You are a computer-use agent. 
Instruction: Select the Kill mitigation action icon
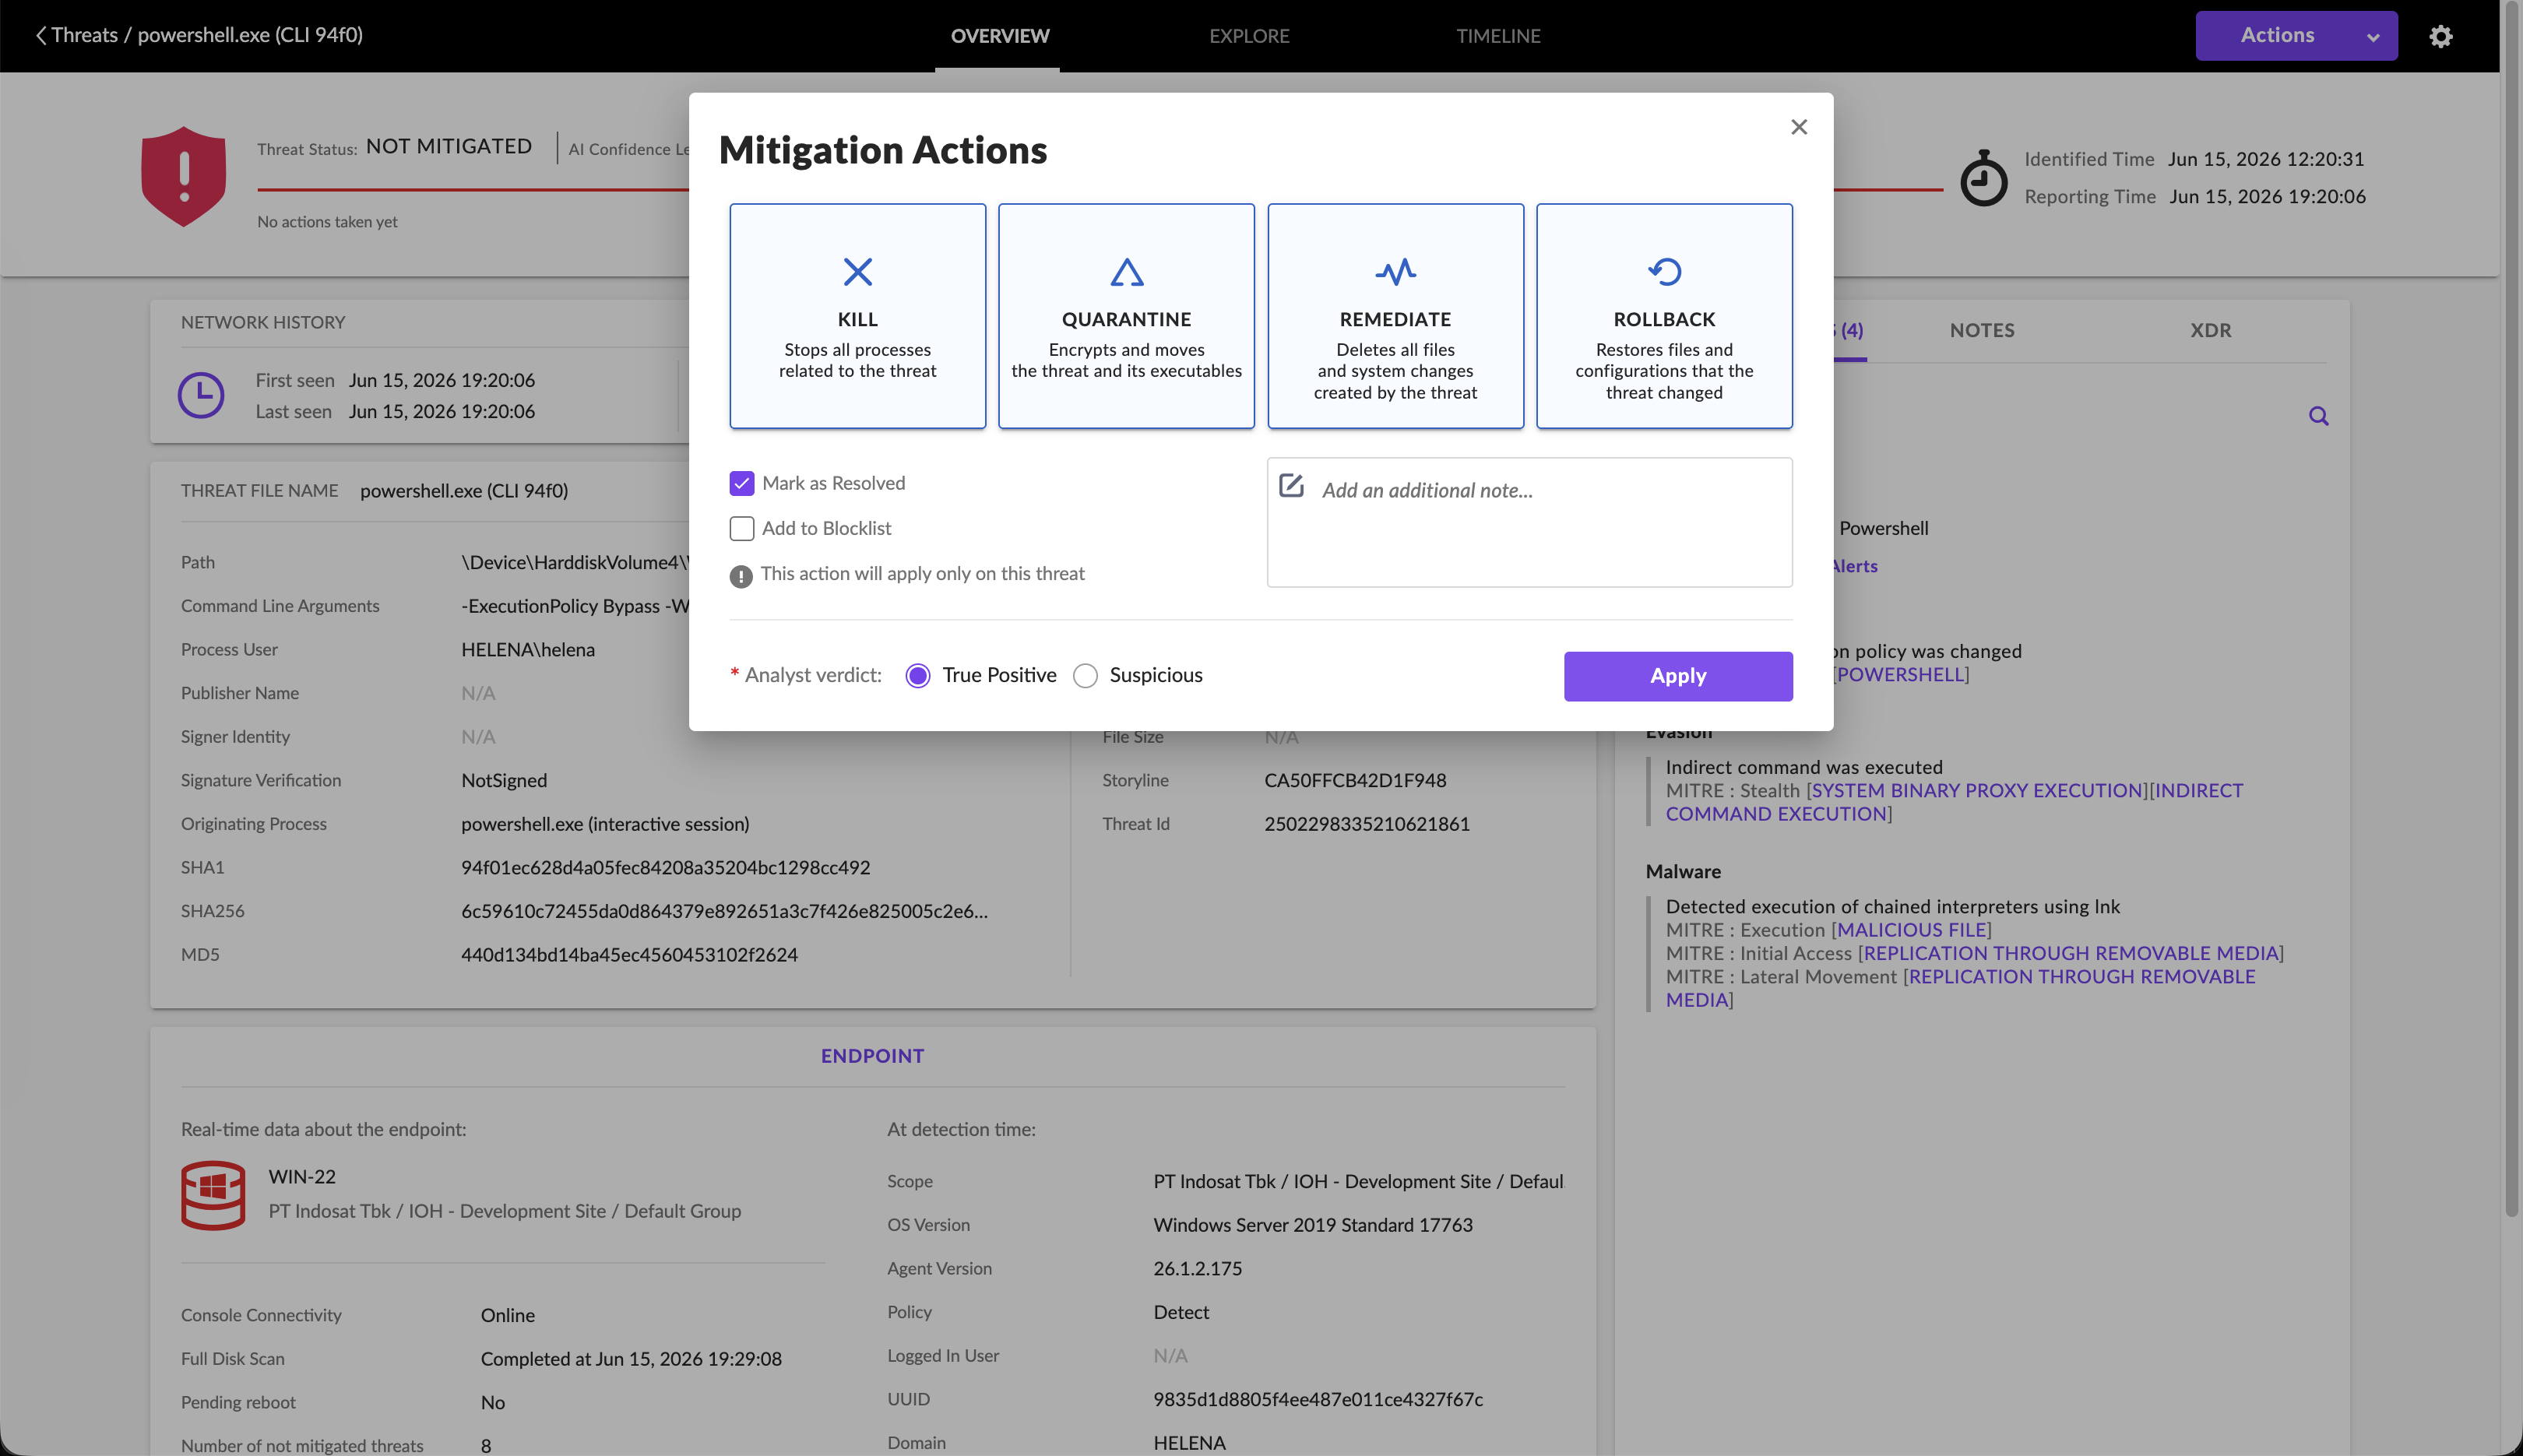coord(857,272)
